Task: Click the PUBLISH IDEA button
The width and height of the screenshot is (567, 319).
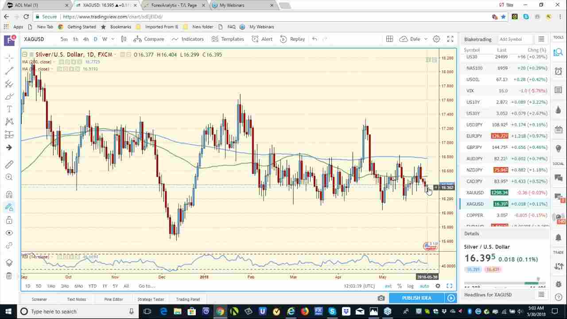Action: tap(416, 298)
